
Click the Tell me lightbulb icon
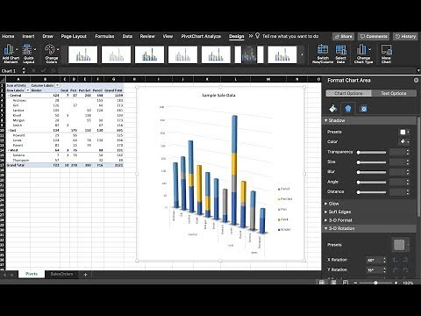(257, 36)
